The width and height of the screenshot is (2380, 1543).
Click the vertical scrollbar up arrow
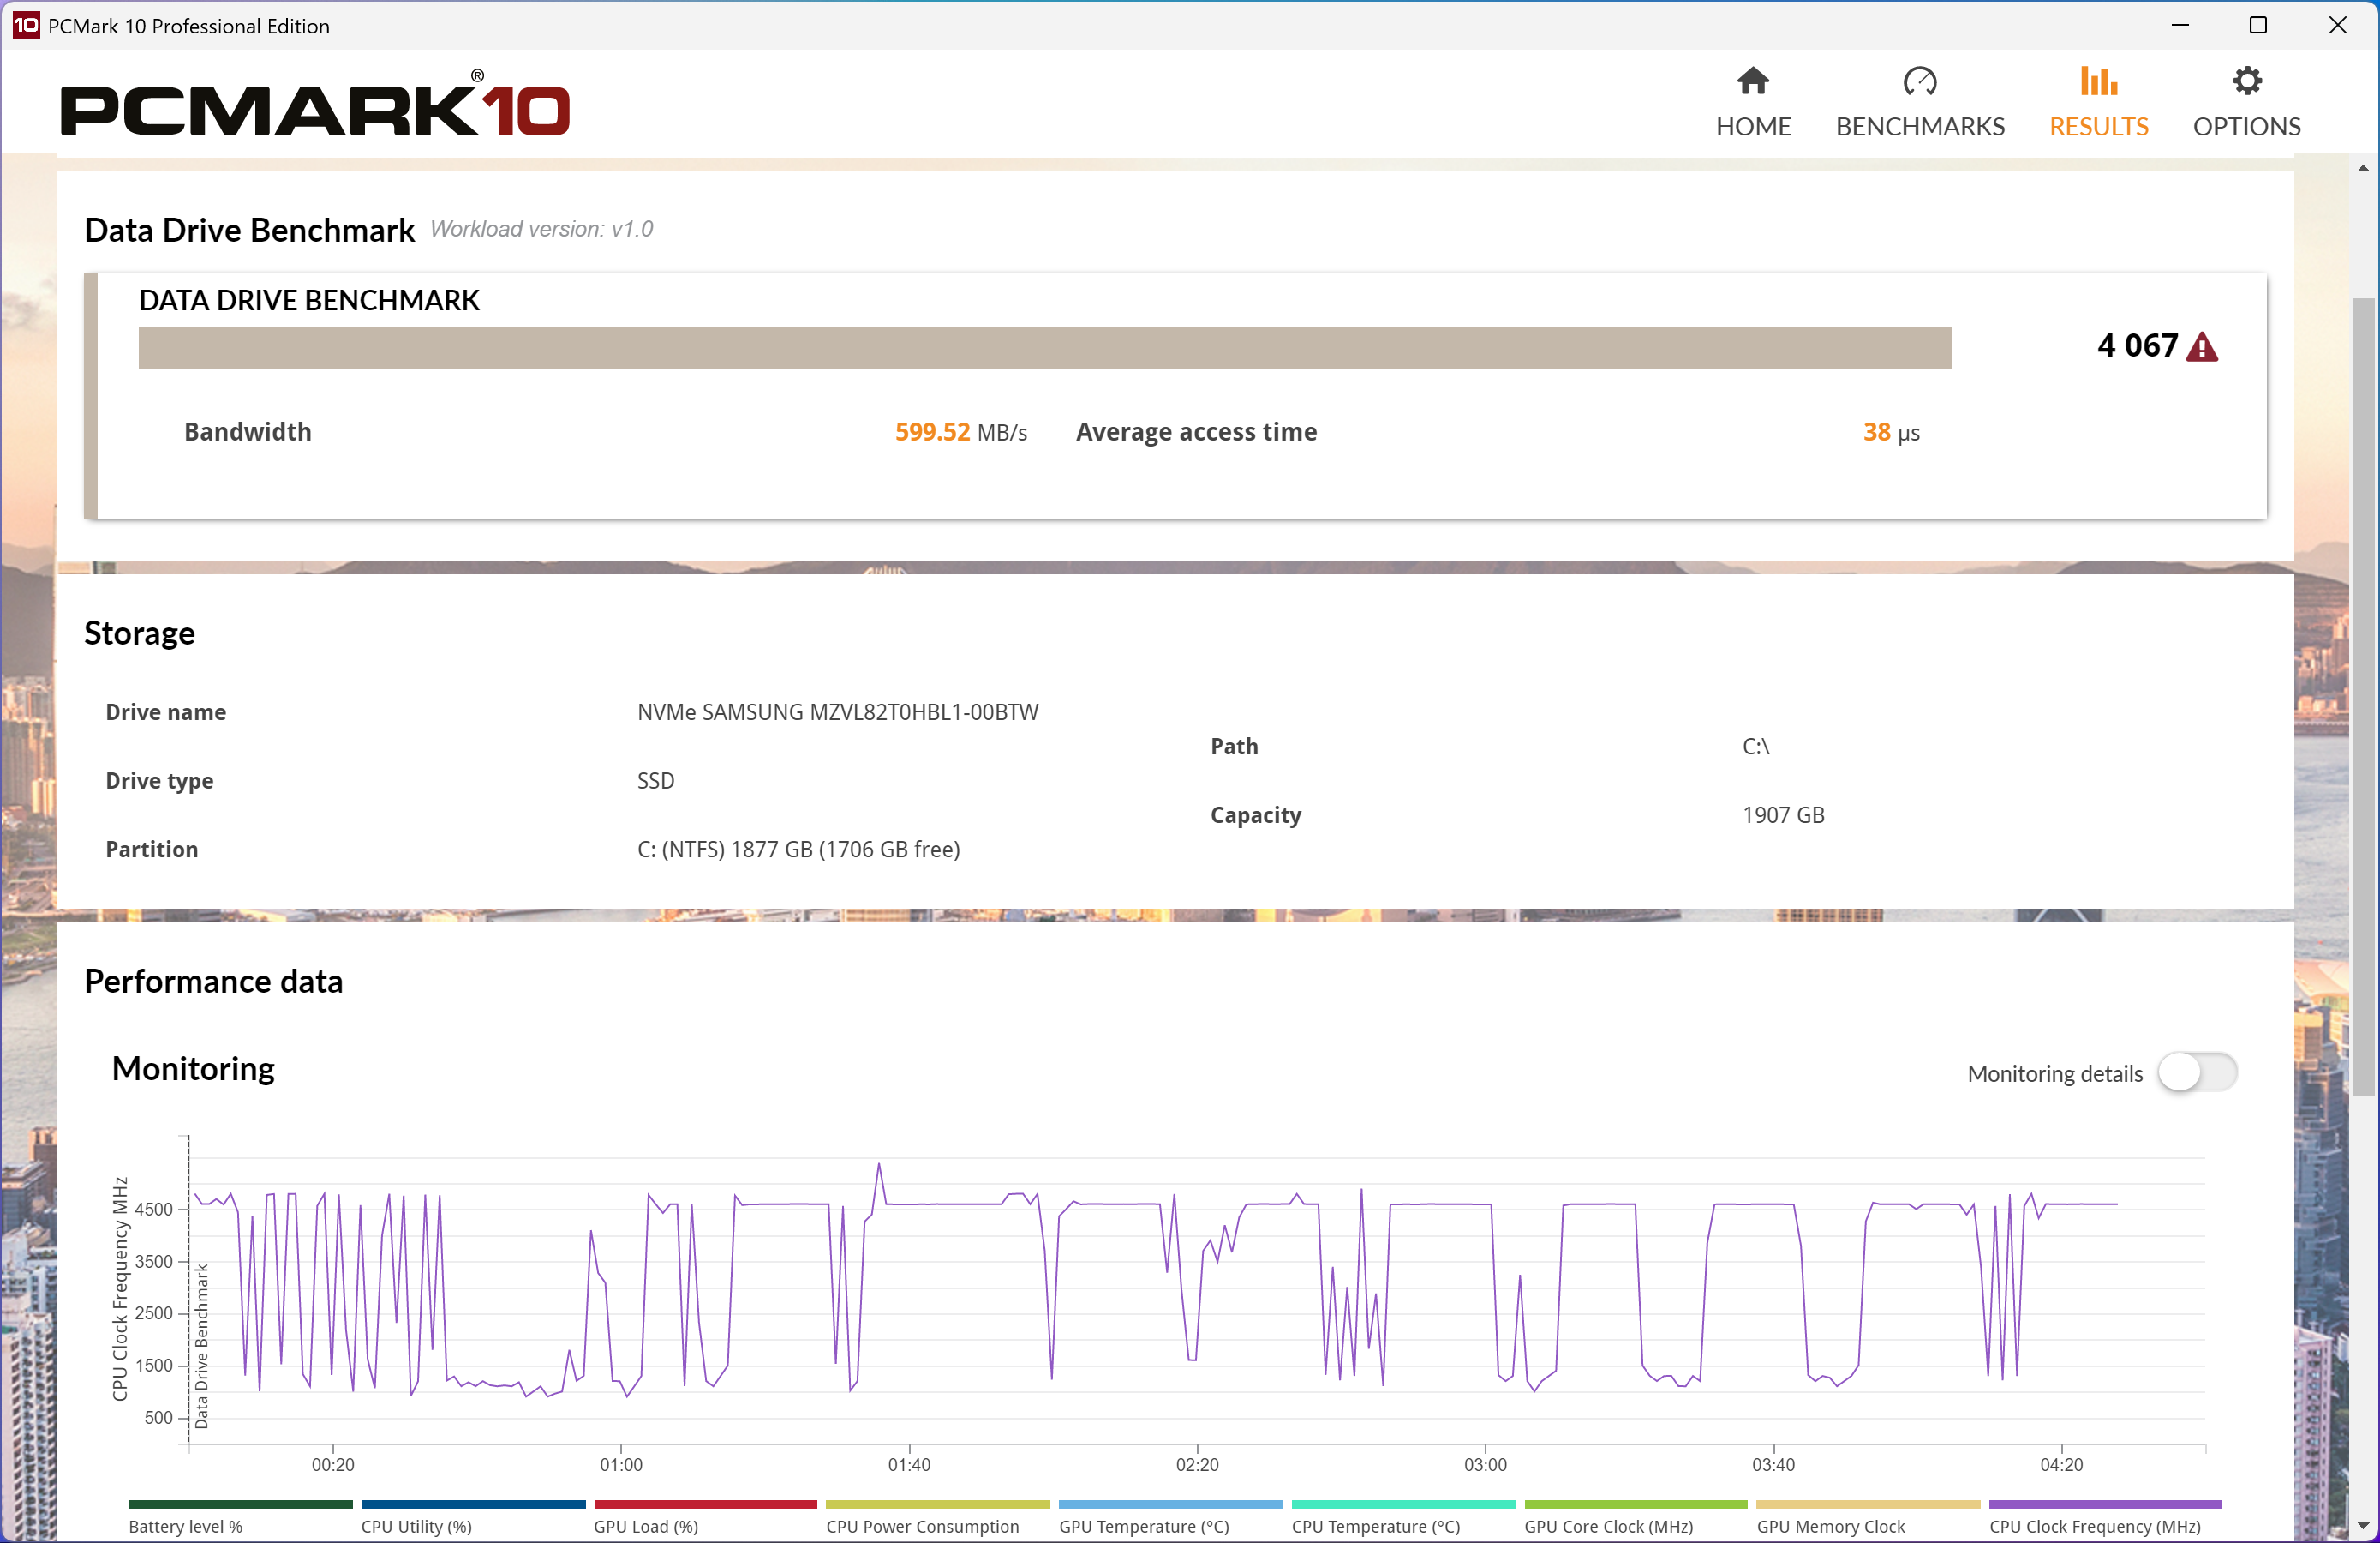2363,168
